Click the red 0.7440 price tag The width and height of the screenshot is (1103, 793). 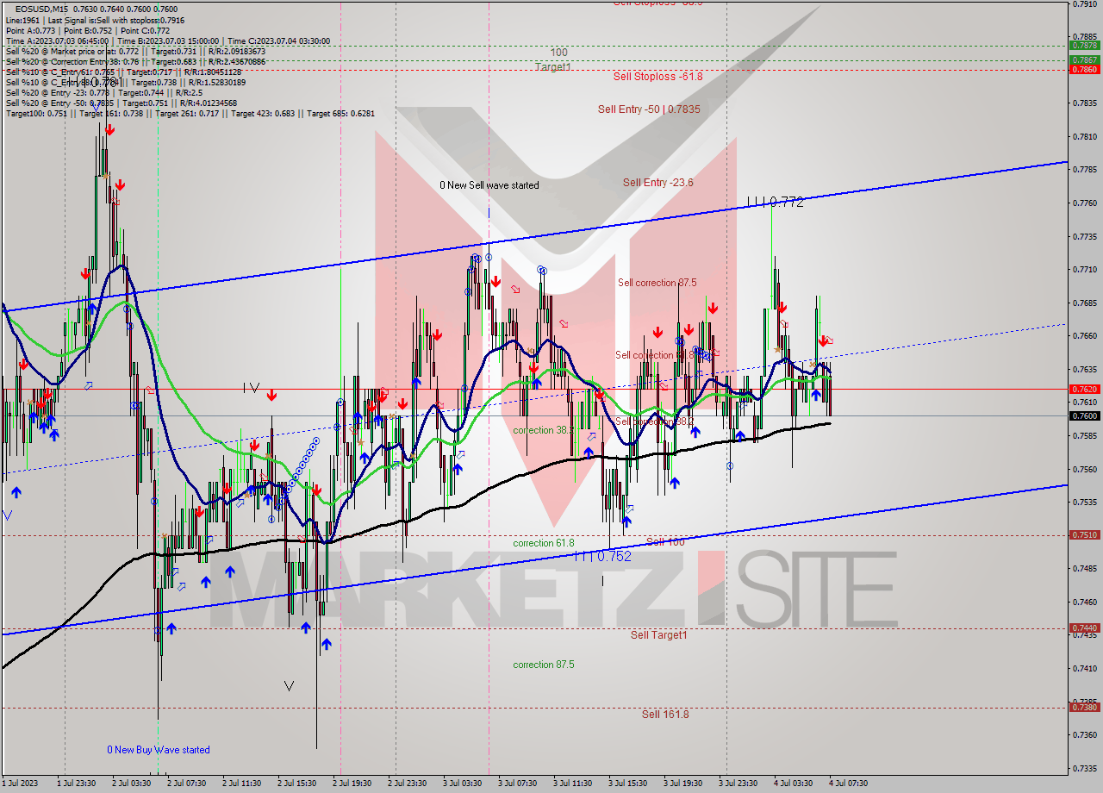coord(1084,628)
